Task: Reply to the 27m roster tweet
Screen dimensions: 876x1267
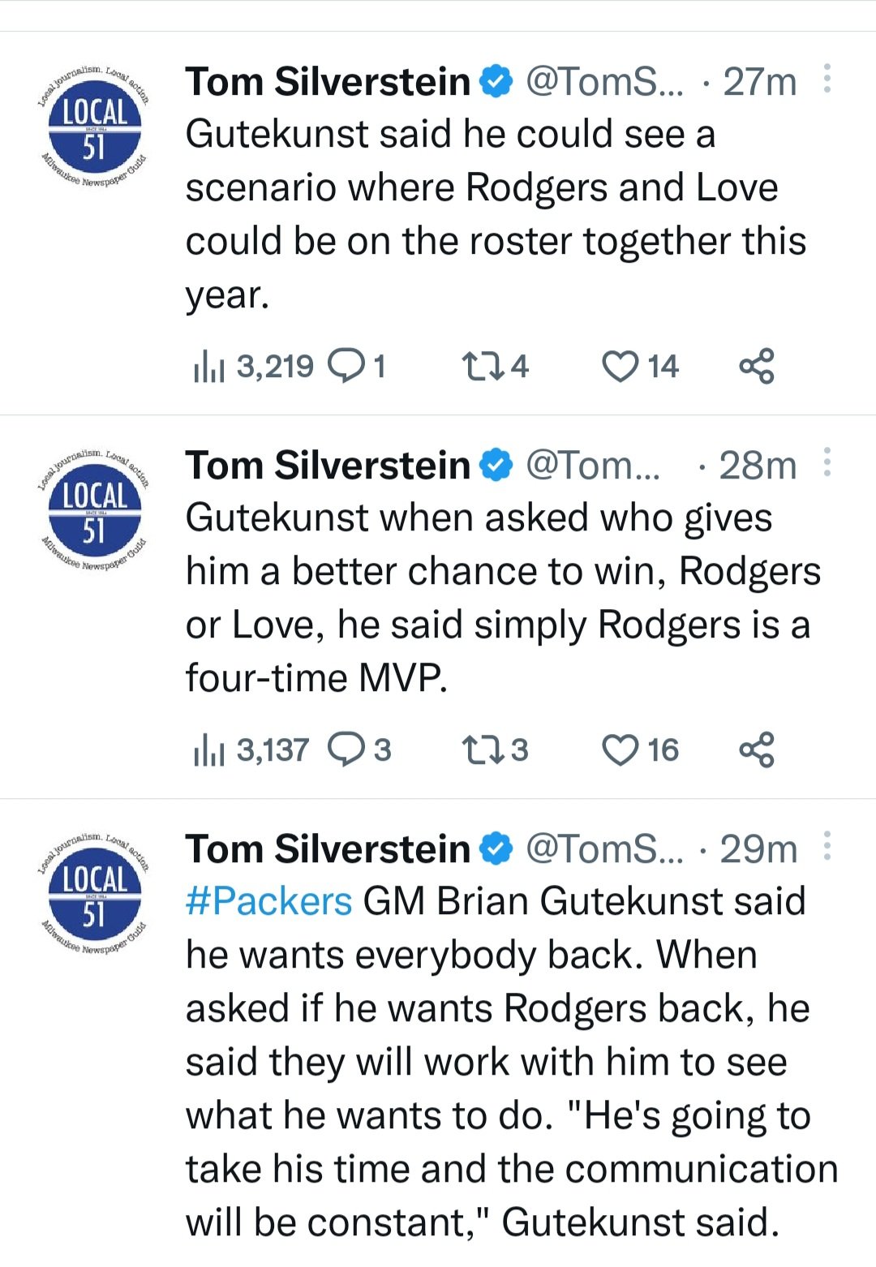Action: pos(347,367)
